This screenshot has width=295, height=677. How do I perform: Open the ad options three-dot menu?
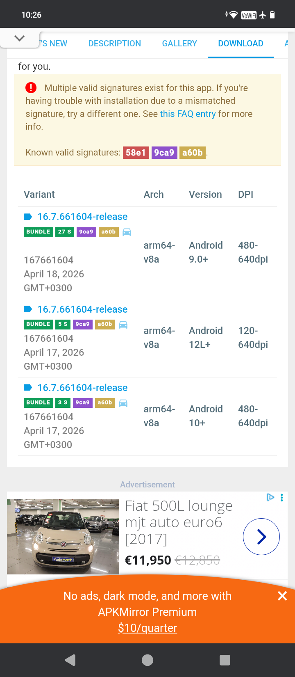tap(282, 497)
